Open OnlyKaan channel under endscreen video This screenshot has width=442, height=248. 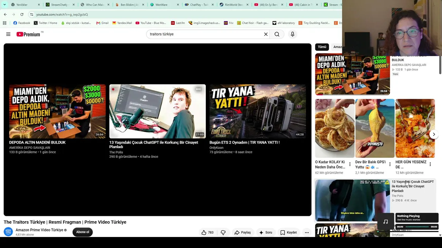click(x=217, y=148)
